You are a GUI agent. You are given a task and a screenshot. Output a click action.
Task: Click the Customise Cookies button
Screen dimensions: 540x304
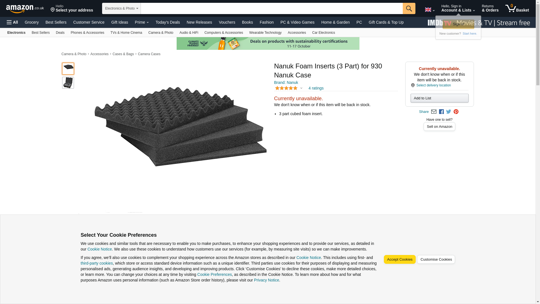[436, 260]
